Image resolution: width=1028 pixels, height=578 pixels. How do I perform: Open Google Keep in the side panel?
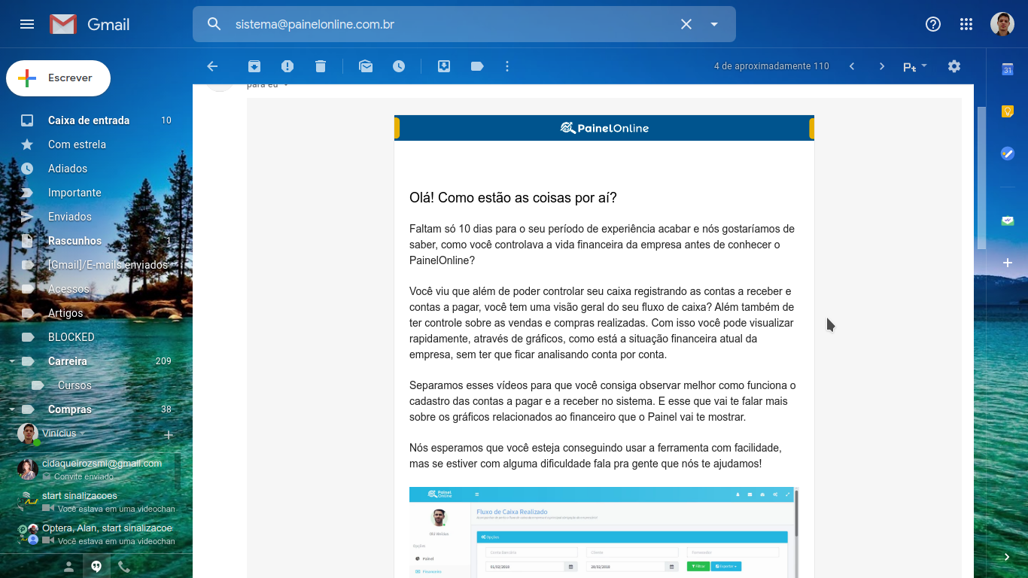click(1008, 111)
